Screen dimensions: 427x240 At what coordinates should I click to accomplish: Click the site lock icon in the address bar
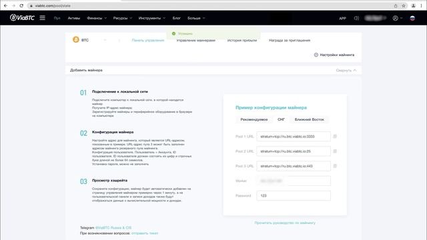click(x=31, y=6)
